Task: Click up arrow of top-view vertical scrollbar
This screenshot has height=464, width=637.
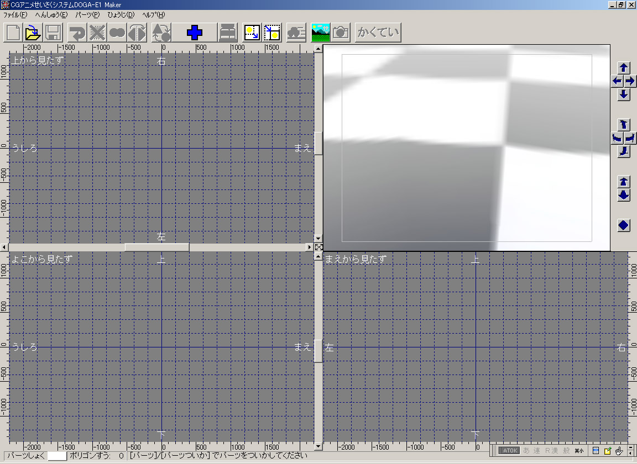Action: click(318, 49)
